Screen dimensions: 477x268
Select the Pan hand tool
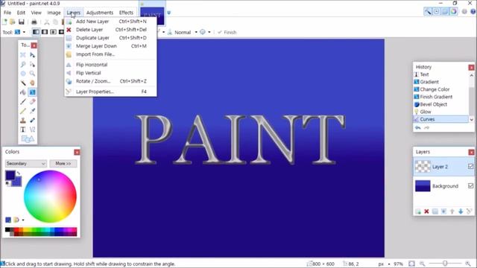(x=32, y=83)
